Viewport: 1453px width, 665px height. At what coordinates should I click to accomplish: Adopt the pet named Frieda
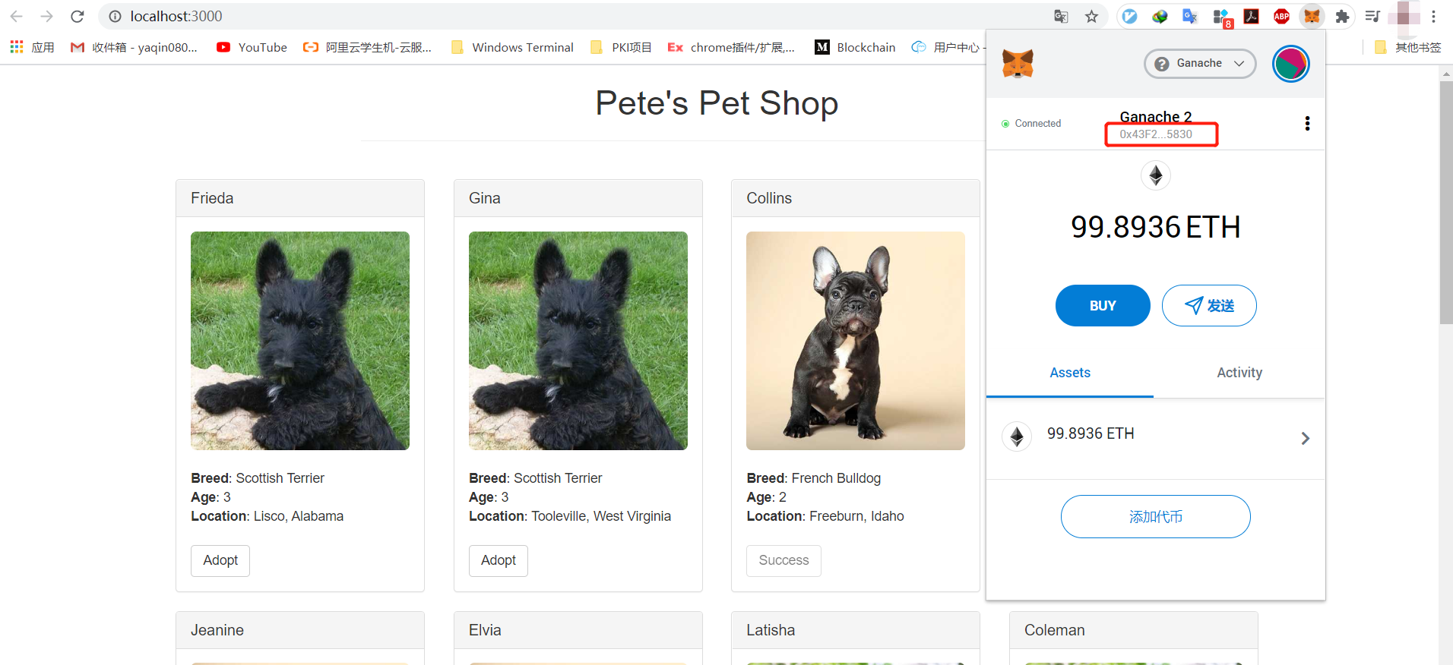(x=220, y=560)
